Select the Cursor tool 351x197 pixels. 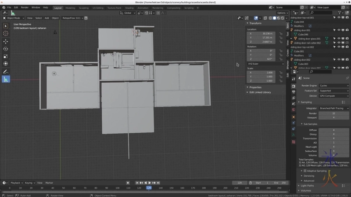6,33
